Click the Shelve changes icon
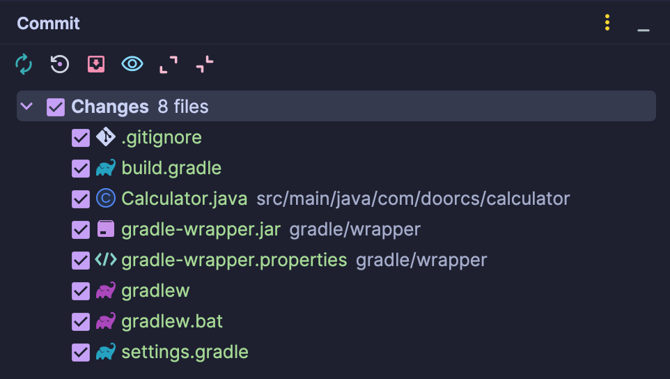 pos(96,64)
